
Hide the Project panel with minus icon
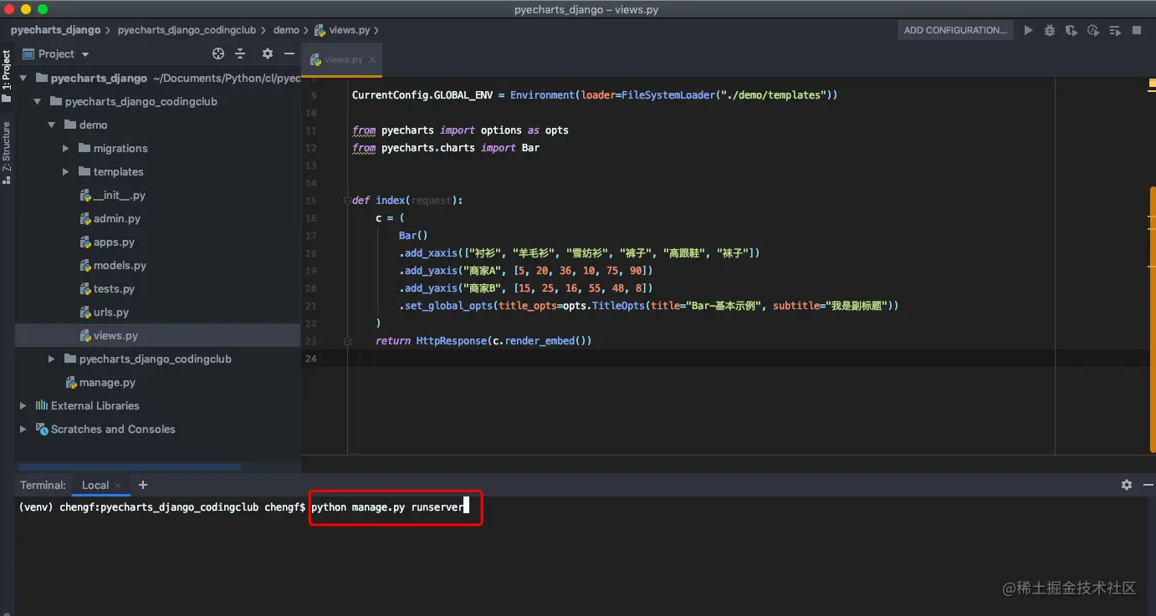pyautogui.click(x=289, y=53)
